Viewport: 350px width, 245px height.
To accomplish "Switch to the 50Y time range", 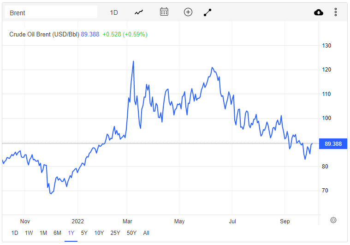I will point(131,233).
